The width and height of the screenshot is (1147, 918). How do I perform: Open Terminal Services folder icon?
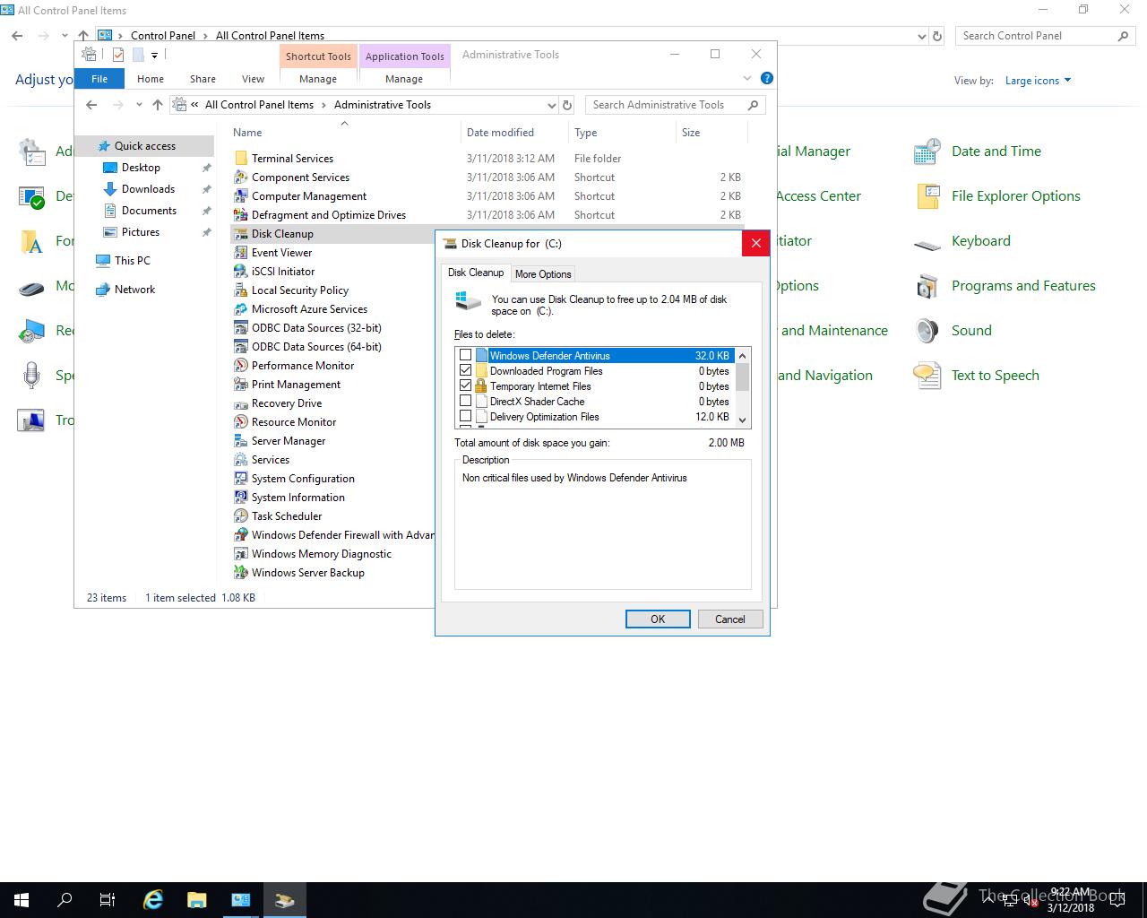click(240, 159)
